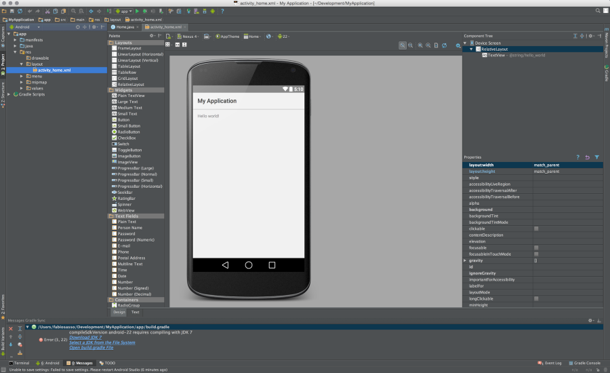
Task: Click the Zoom to Fit icon in preview toolbar
Action: tap(402, 45)
